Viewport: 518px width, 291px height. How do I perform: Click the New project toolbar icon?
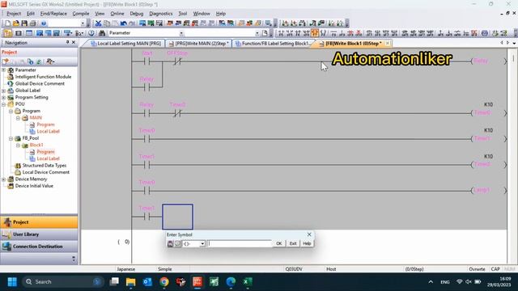(x=7, y=23)
